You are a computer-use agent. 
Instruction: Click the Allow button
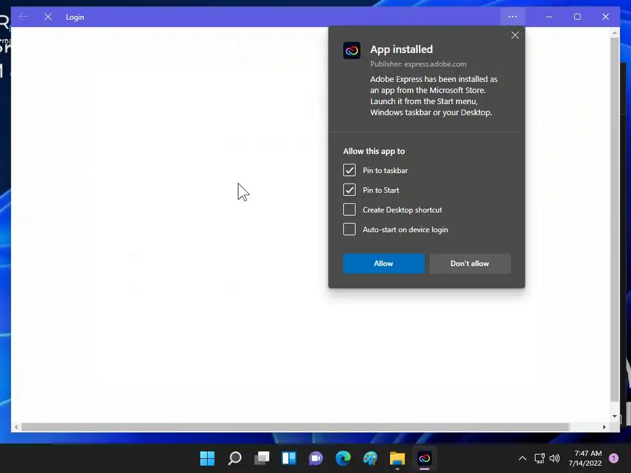(383, 264)
